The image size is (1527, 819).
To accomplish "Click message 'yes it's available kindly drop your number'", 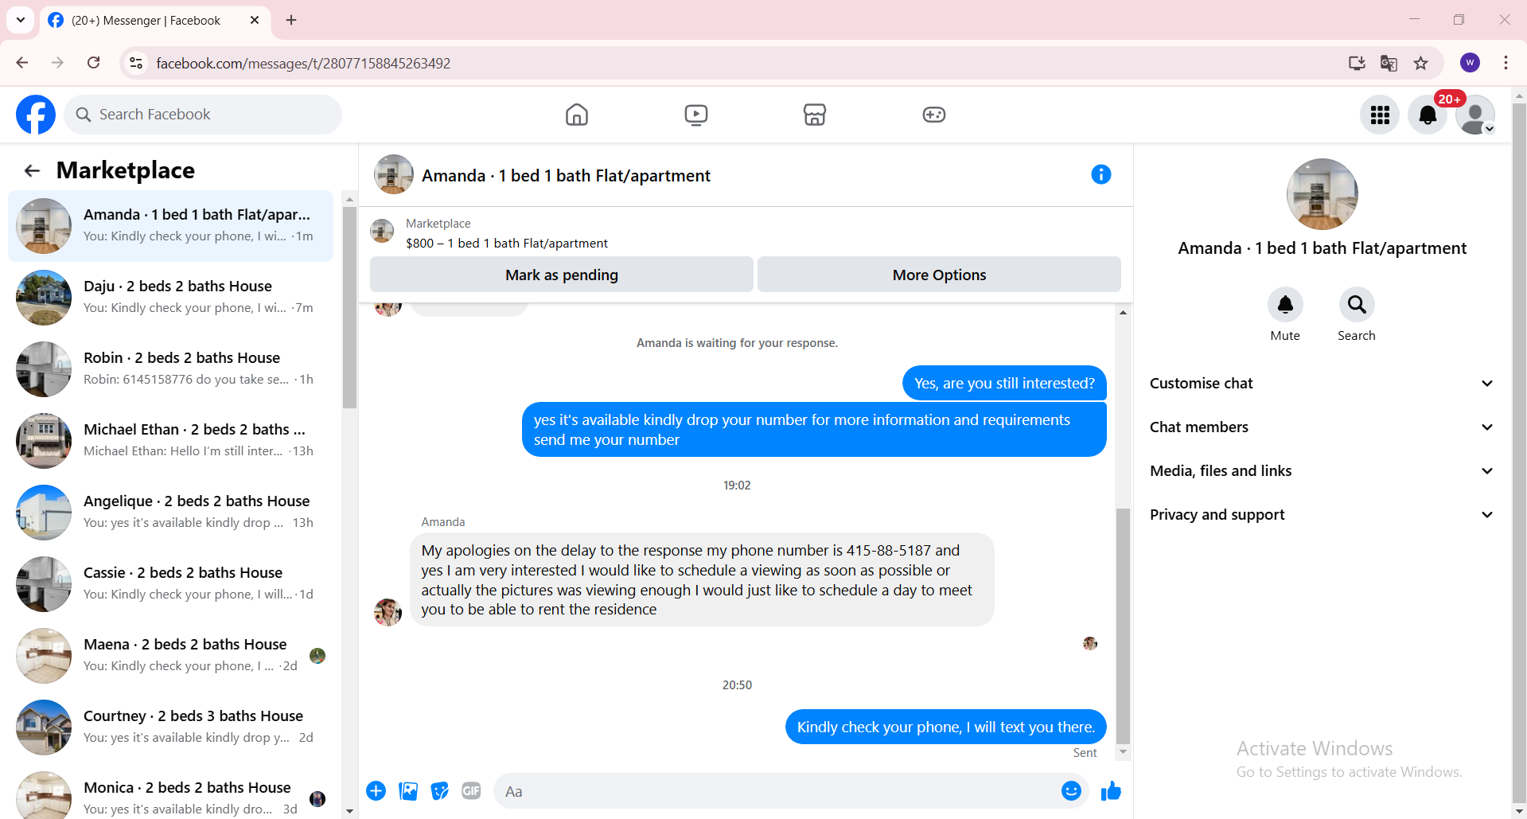I will (x=814, y=430).
